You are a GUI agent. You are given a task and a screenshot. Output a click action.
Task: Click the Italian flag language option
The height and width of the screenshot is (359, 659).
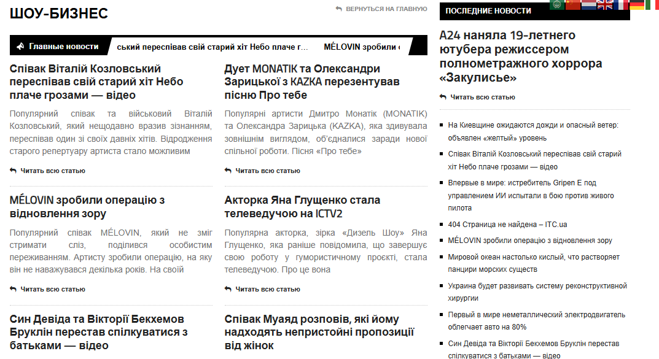[652, 5]
